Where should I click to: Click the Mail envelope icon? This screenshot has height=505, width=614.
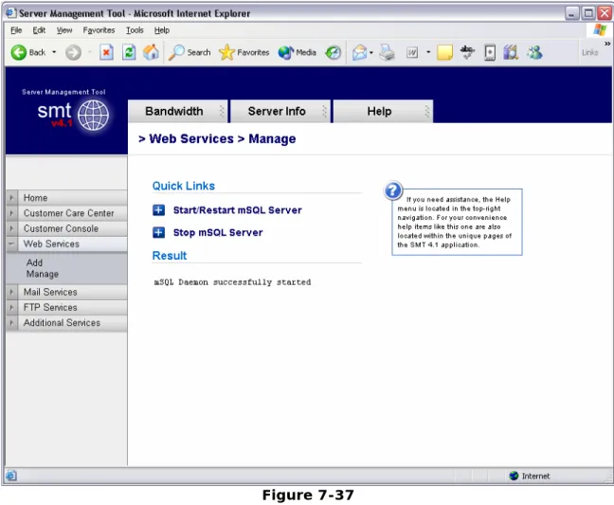[x=359, y=52]
